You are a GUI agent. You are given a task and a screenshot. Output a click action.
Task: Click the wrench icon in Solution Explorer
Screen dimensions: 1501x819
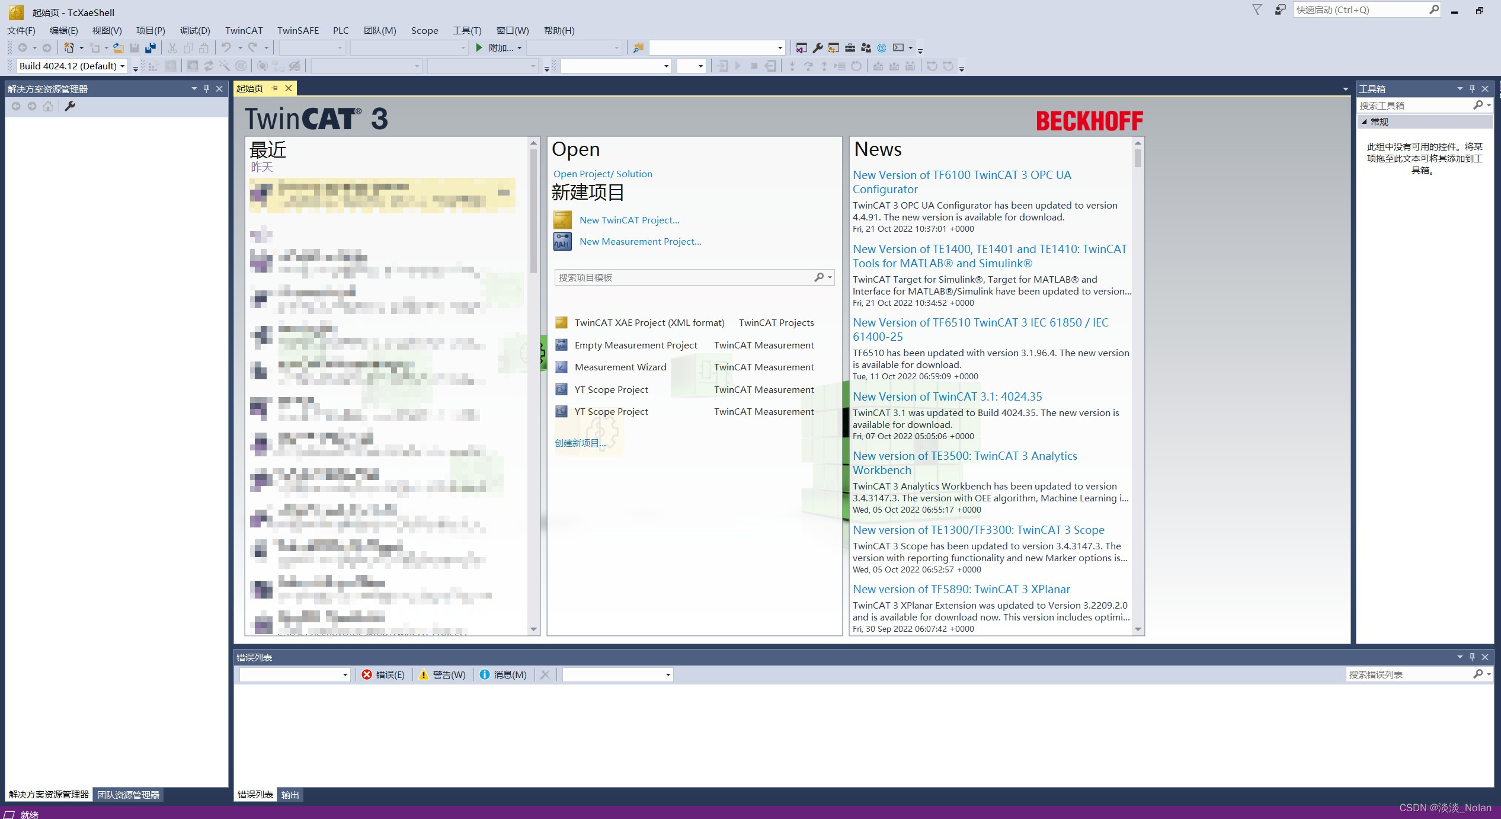(x=70, y=106)
